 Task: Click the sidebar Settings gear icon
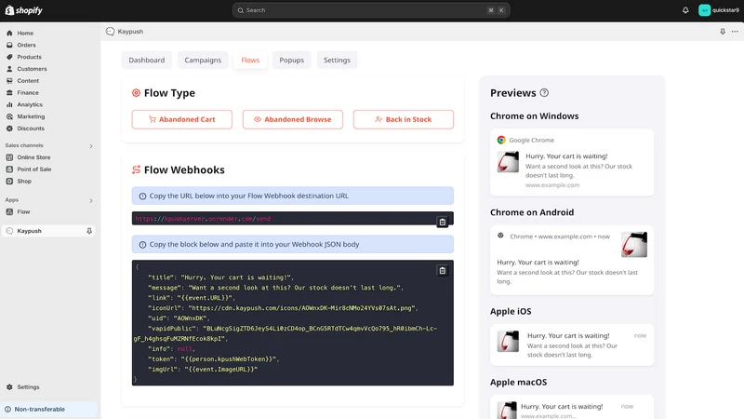tap(9, 387)
